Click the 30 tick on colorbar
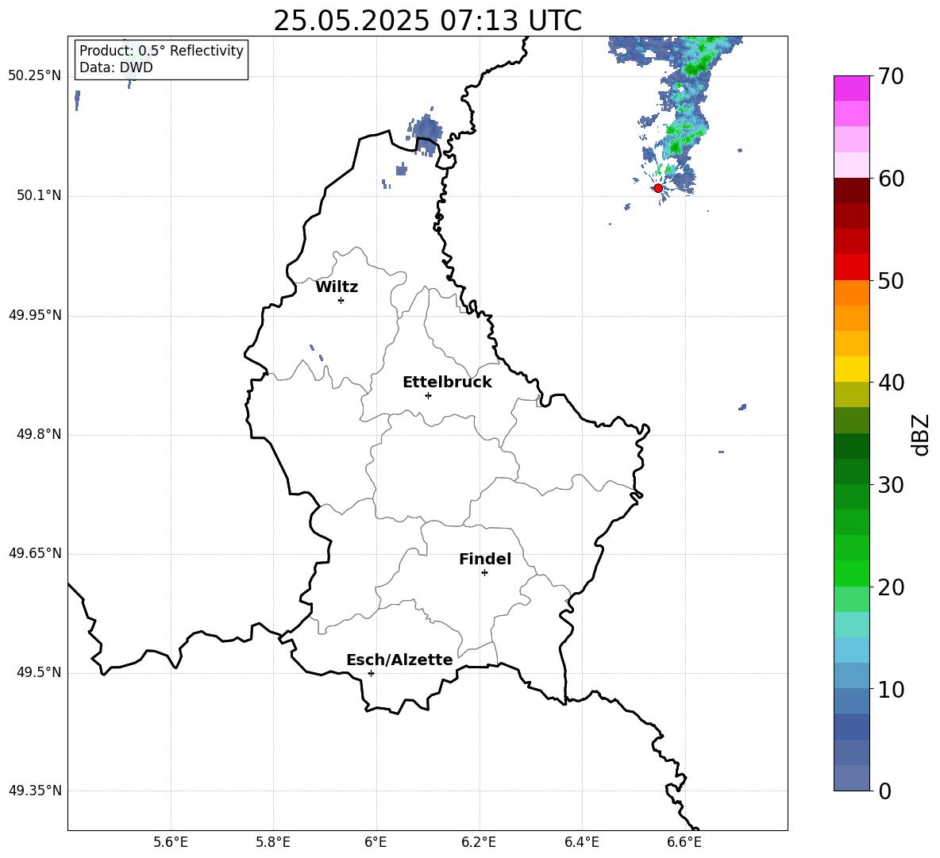 (x=891, y=485)
